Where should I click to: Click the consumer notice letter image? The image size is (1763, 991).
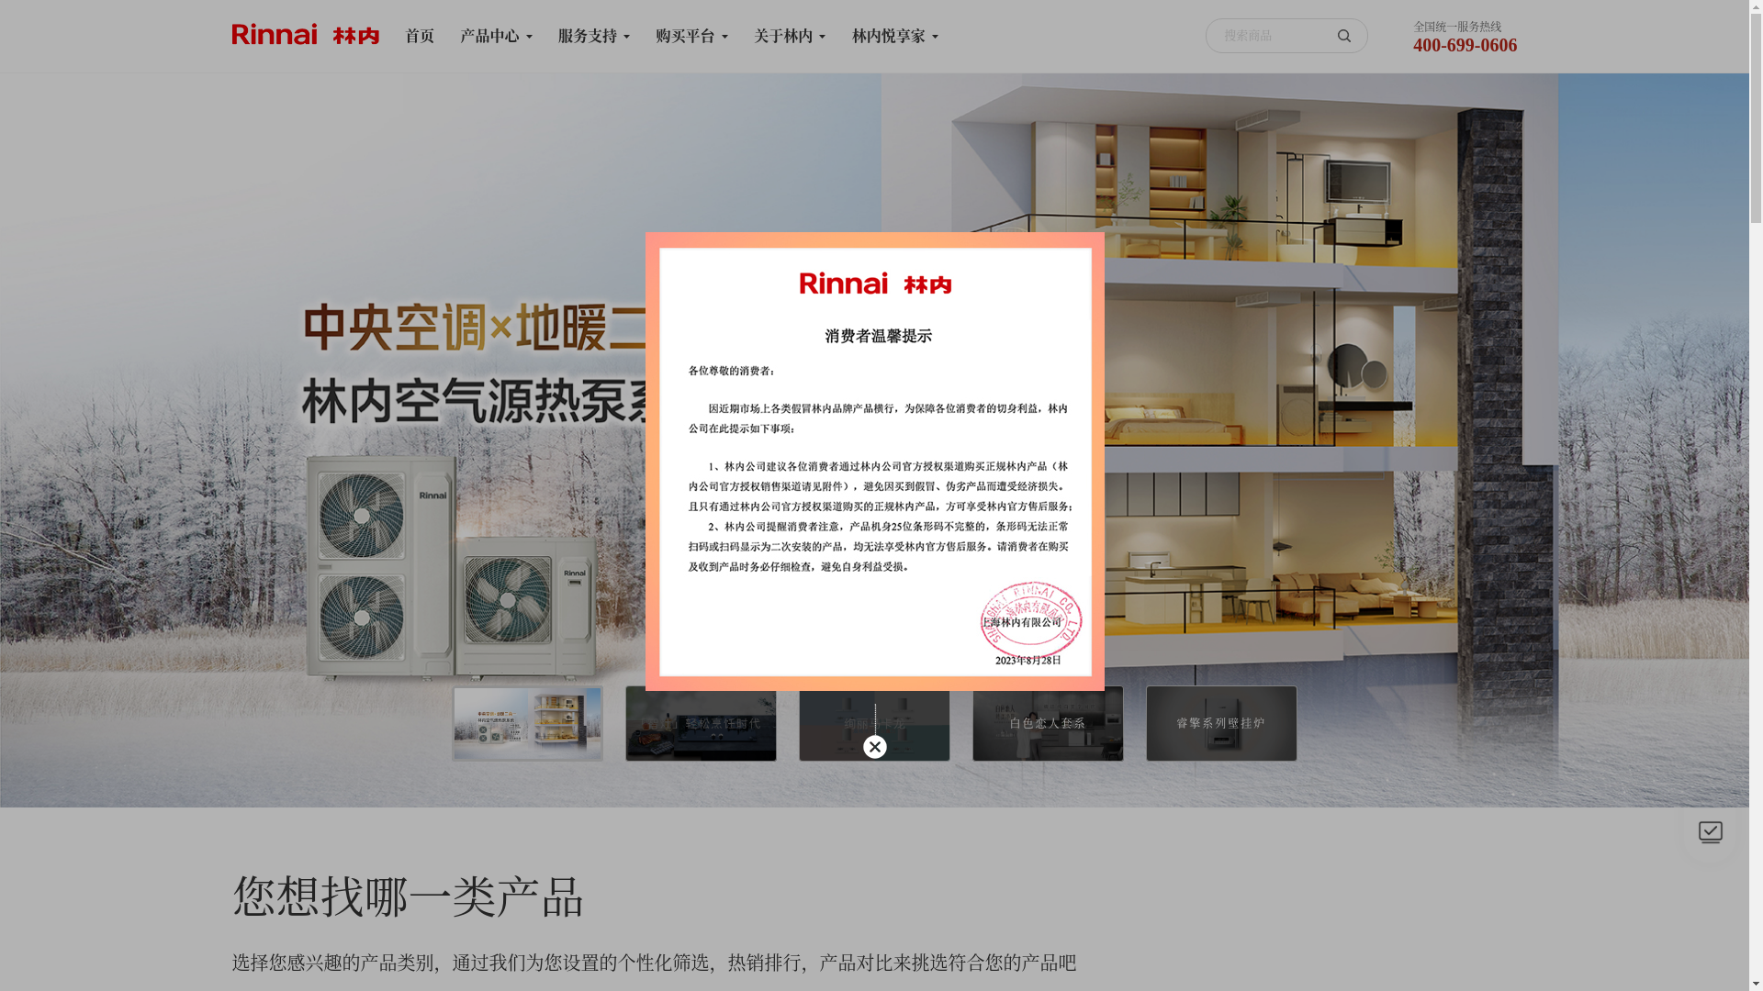(874, 461)
